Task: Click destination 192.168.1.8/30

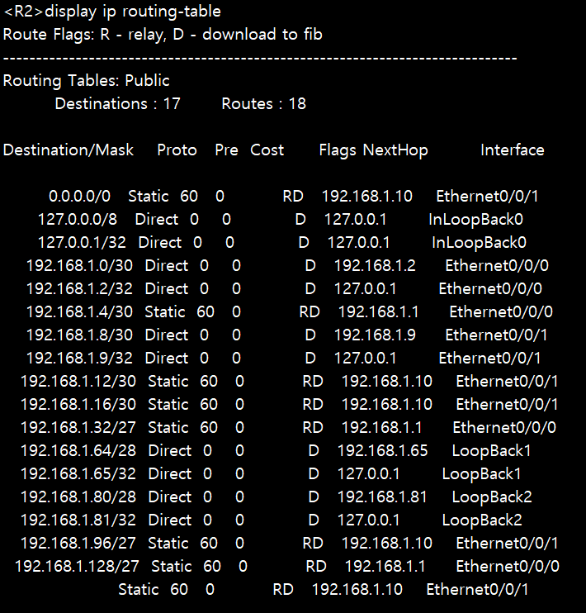Action: coord(80,335)
